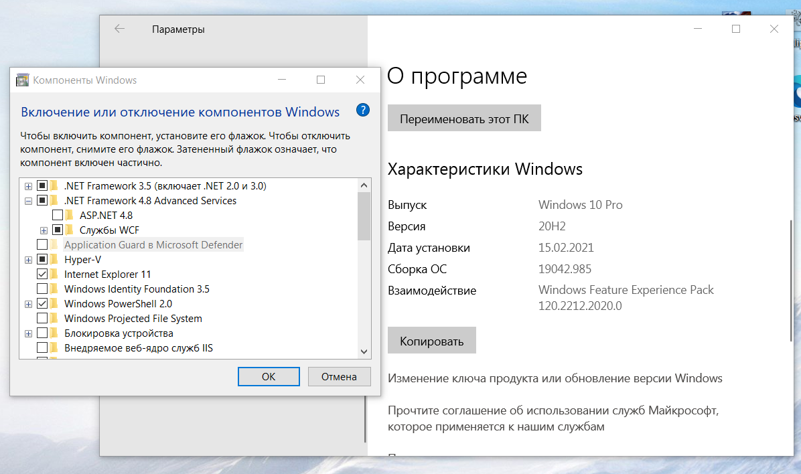801x474 pixels.
Task: Expand Блокировка устройства node
Action: coord(29,334)
